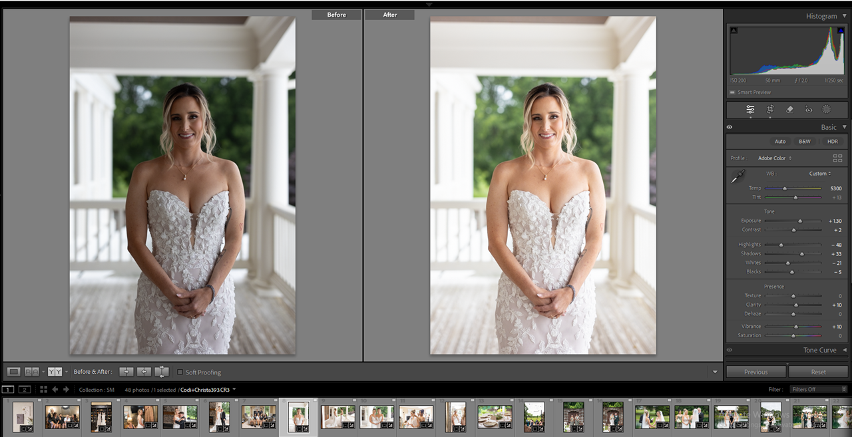
Task: Collapse the Histogram panel
Action: pos(845,16)
